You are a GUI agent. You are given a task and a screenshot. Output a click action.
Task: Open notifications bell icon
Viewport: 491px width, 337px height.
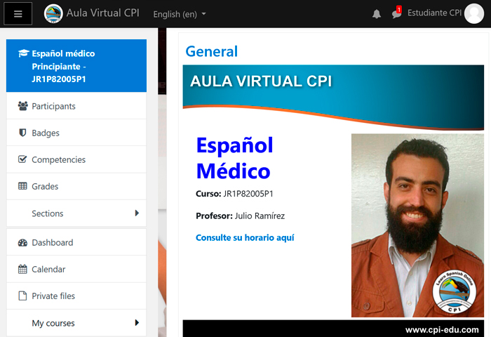pos(377,14)
